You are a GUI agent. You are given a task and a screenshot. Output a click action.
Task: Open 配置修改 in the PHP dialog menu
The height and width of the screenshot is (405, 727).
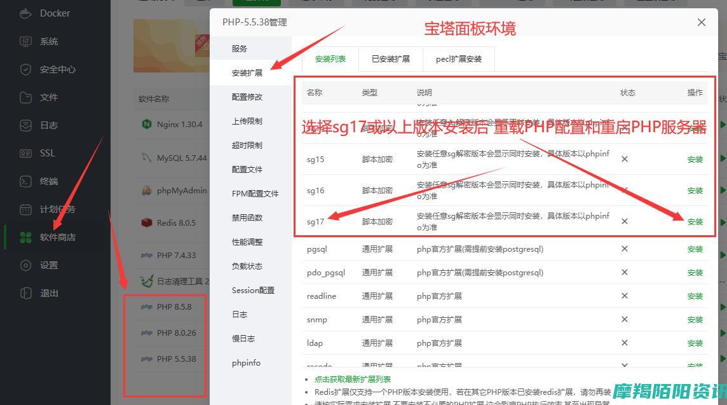[247, 97]
